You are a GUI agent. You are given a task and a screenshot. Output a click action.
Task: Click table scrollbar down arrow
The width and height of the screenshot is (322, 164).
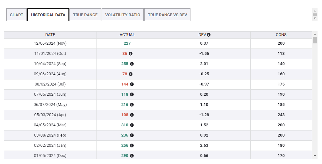click(x=315, y=156)
